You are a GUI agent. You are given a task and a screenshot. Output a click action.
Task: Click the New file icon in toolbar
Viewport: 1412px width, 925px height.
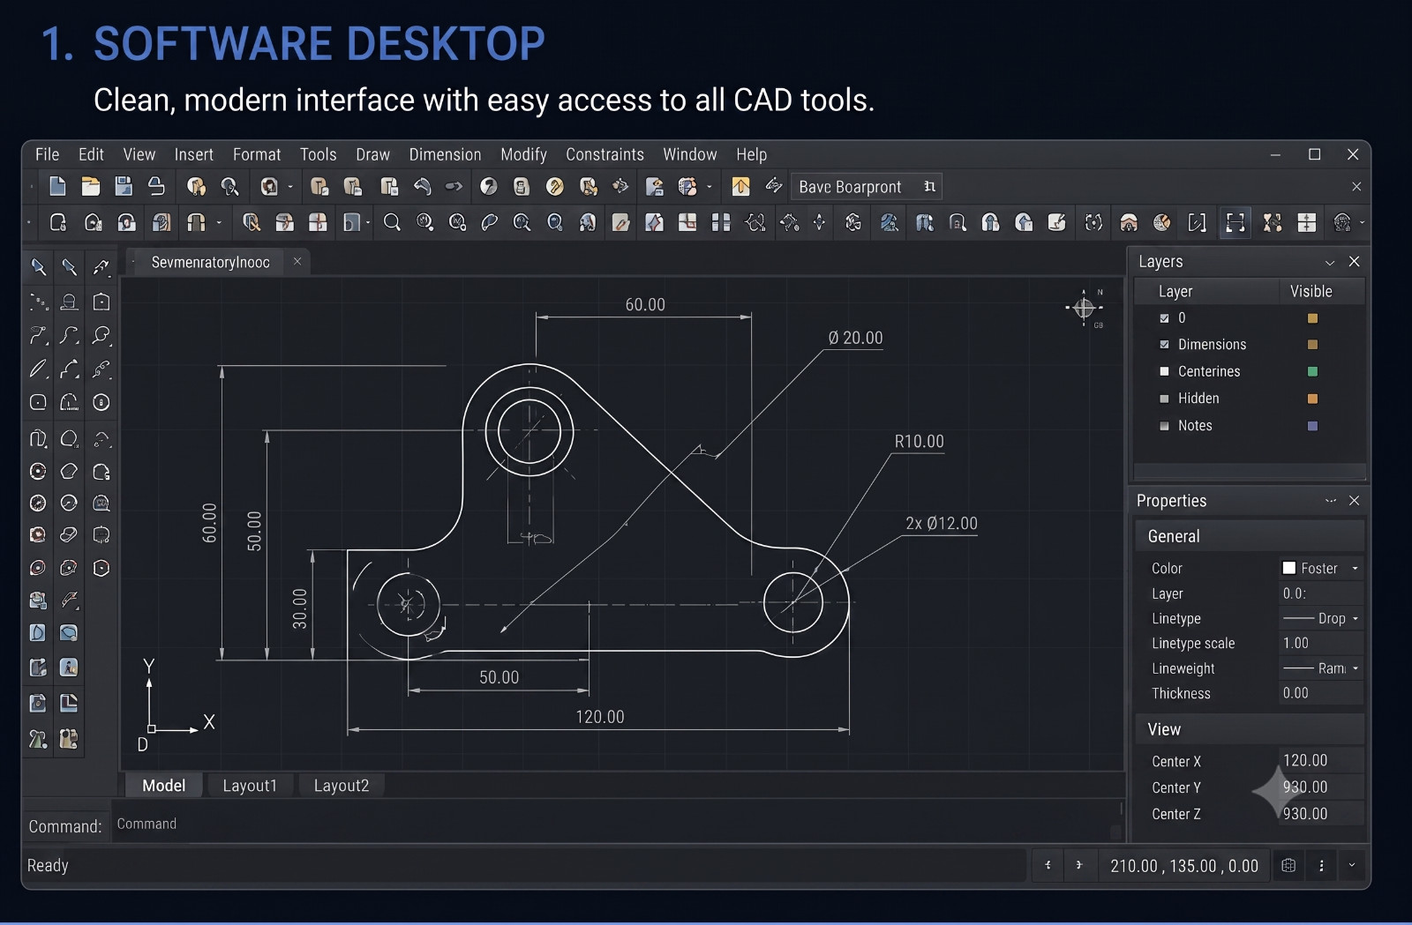pos(57,186)
